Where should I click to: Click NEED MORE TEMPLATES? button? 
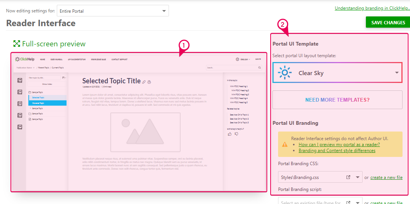tap(337, 100)
